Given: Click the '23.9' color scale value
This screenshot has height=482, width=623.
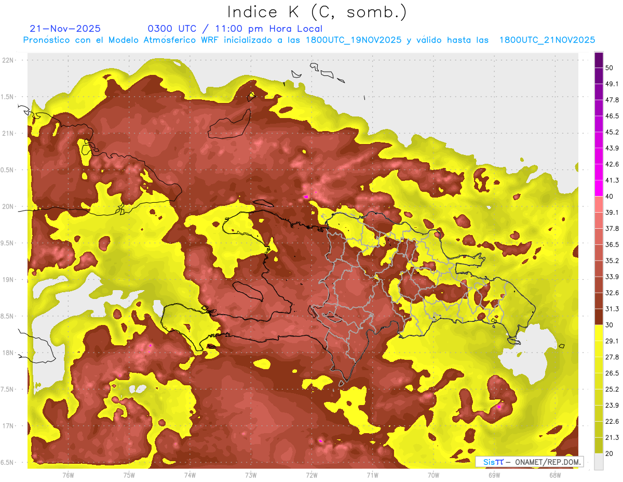Looking at the screenshot, I should tap(612, 405).
